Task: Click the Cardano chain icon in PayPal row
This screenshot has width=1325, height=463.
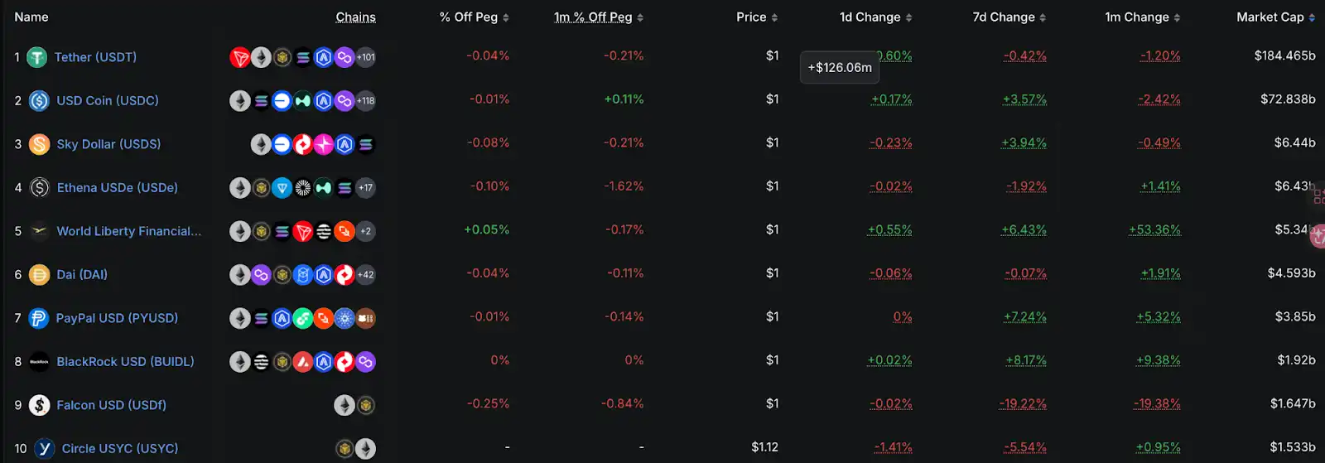Action: (x=344, y=318)
